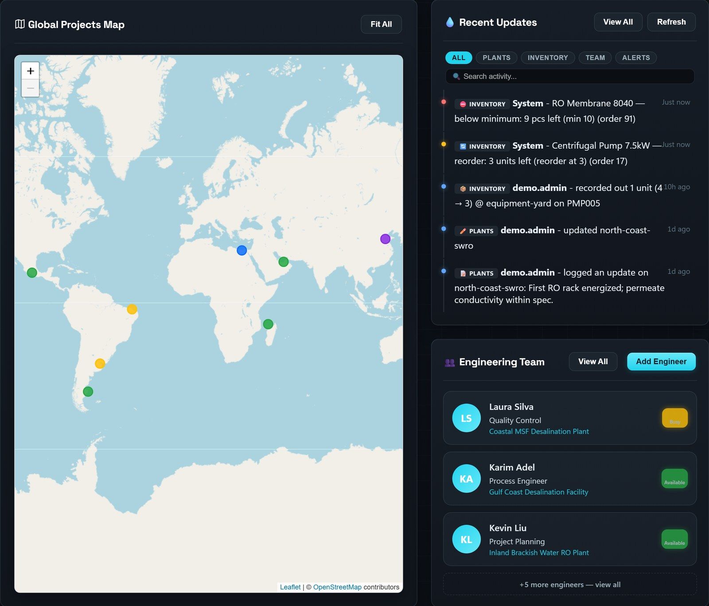
Task: Select the green marker on Arabian Peninsula
Action: coord(284,262)
